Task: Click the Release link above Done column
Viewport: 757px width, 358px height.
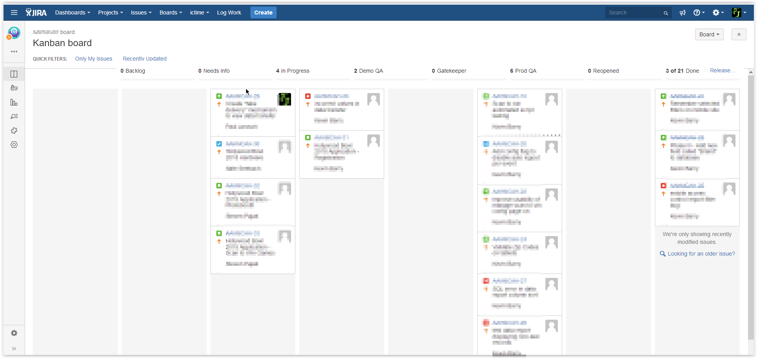Action: 723,70
